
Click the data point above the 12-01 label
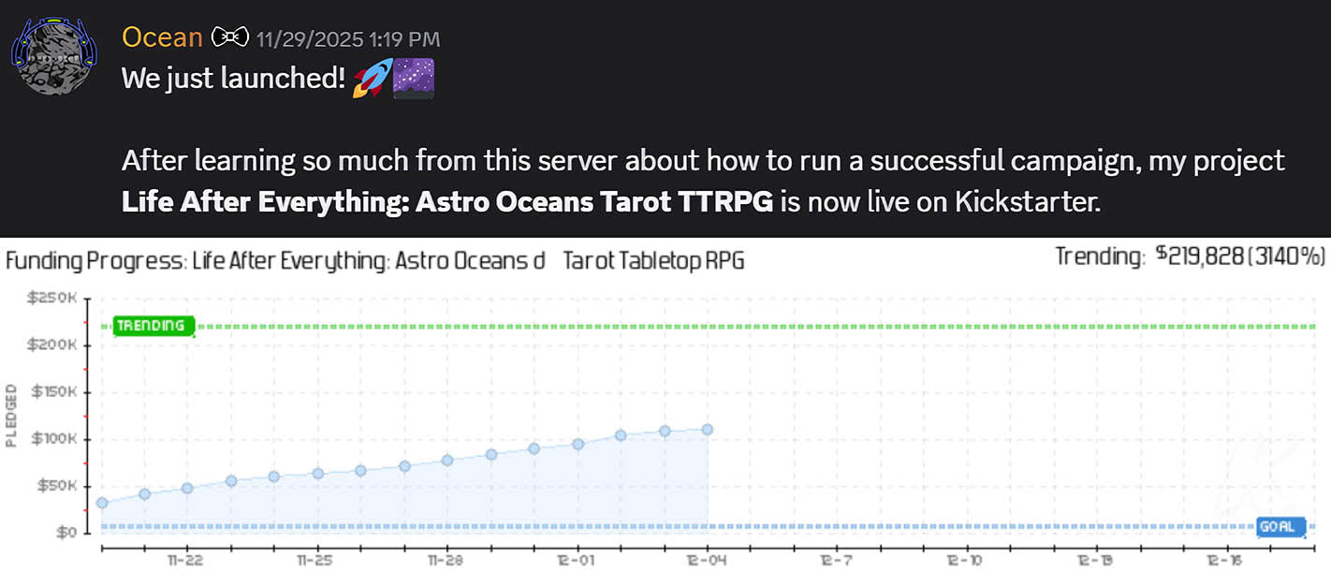578,445
